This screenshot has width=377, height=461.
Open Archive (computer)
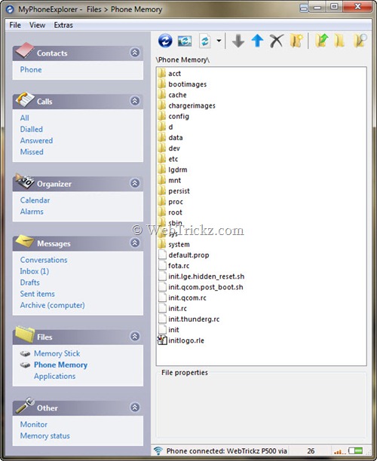click(52, 305)
